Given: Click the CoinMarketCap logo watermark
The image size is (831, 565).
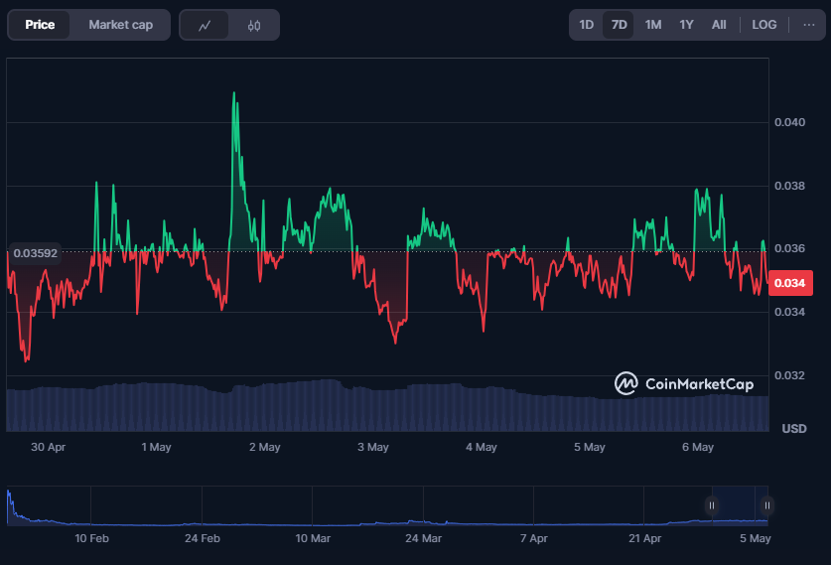Looking at the screenshot, I should point(684,383).
